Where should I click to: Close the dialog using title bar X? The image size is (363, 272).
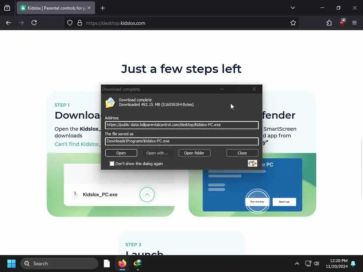click(x=254, y=89)
